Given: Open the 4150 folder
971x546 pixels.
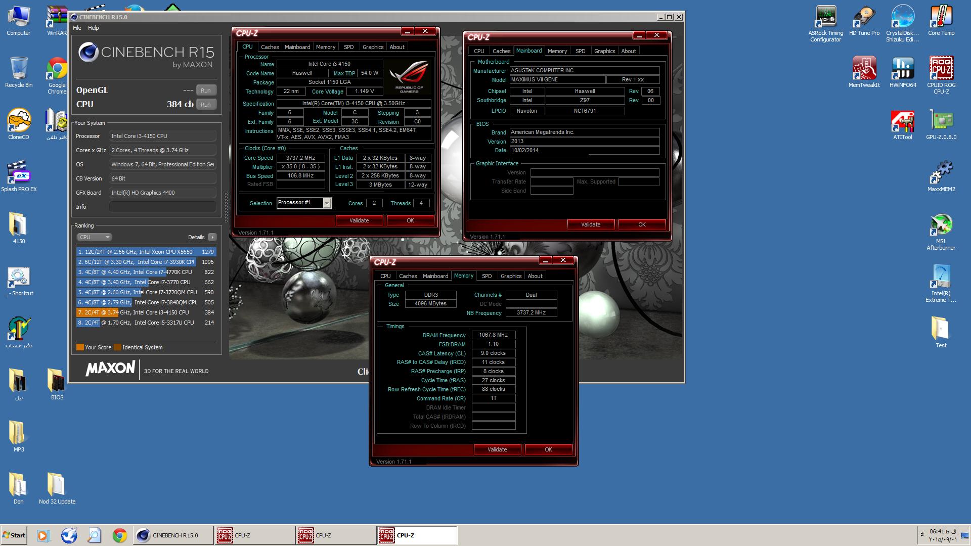Looking at the screenshot, I should [19, 229].
